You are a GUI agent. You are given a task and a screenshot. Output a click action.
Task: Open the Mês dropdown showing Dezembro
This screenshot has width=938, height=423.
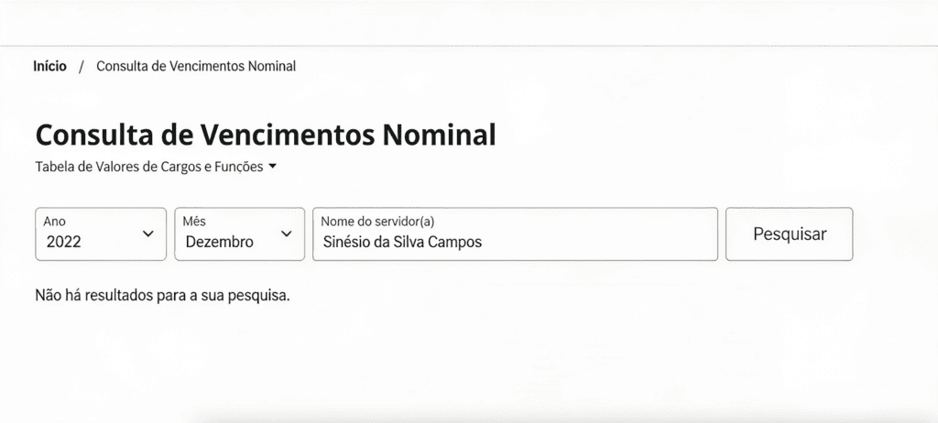click(239, 234)
